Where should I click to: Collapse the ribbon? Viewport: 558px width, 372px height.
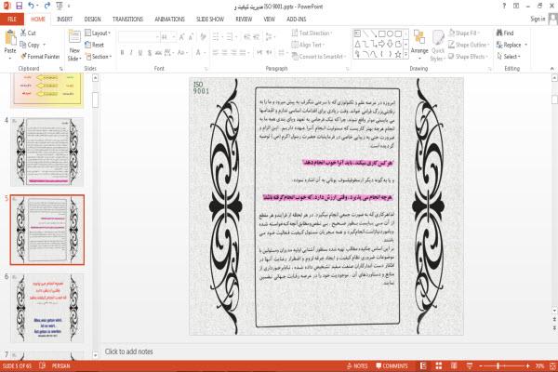551,68
